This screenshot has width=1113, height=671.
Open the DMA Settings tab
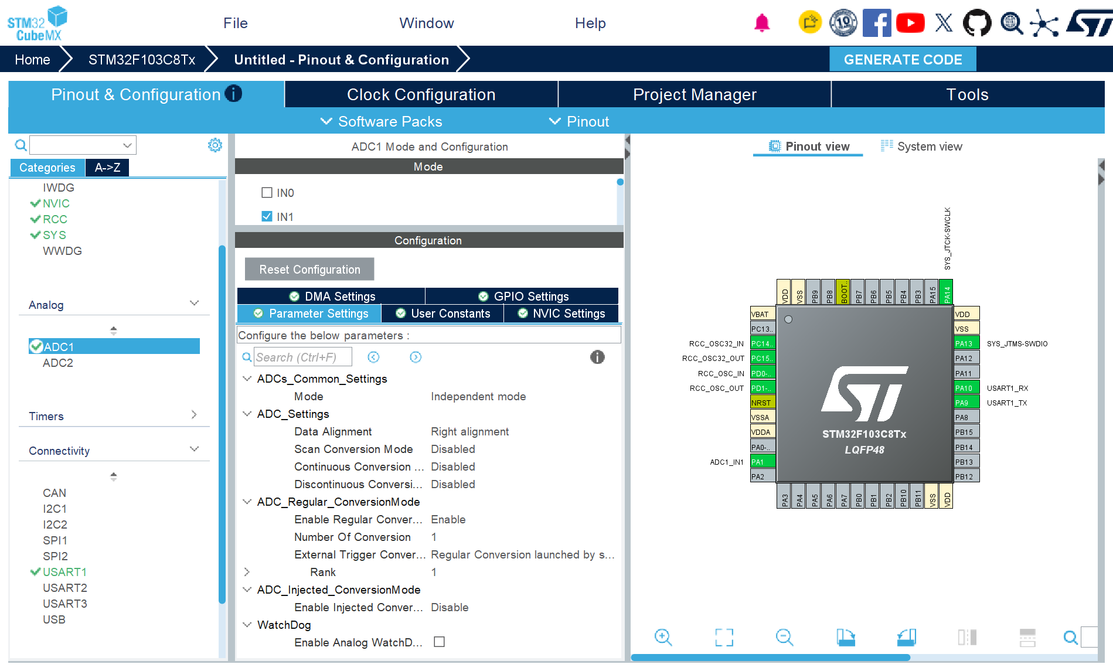[x=331, y=296]
